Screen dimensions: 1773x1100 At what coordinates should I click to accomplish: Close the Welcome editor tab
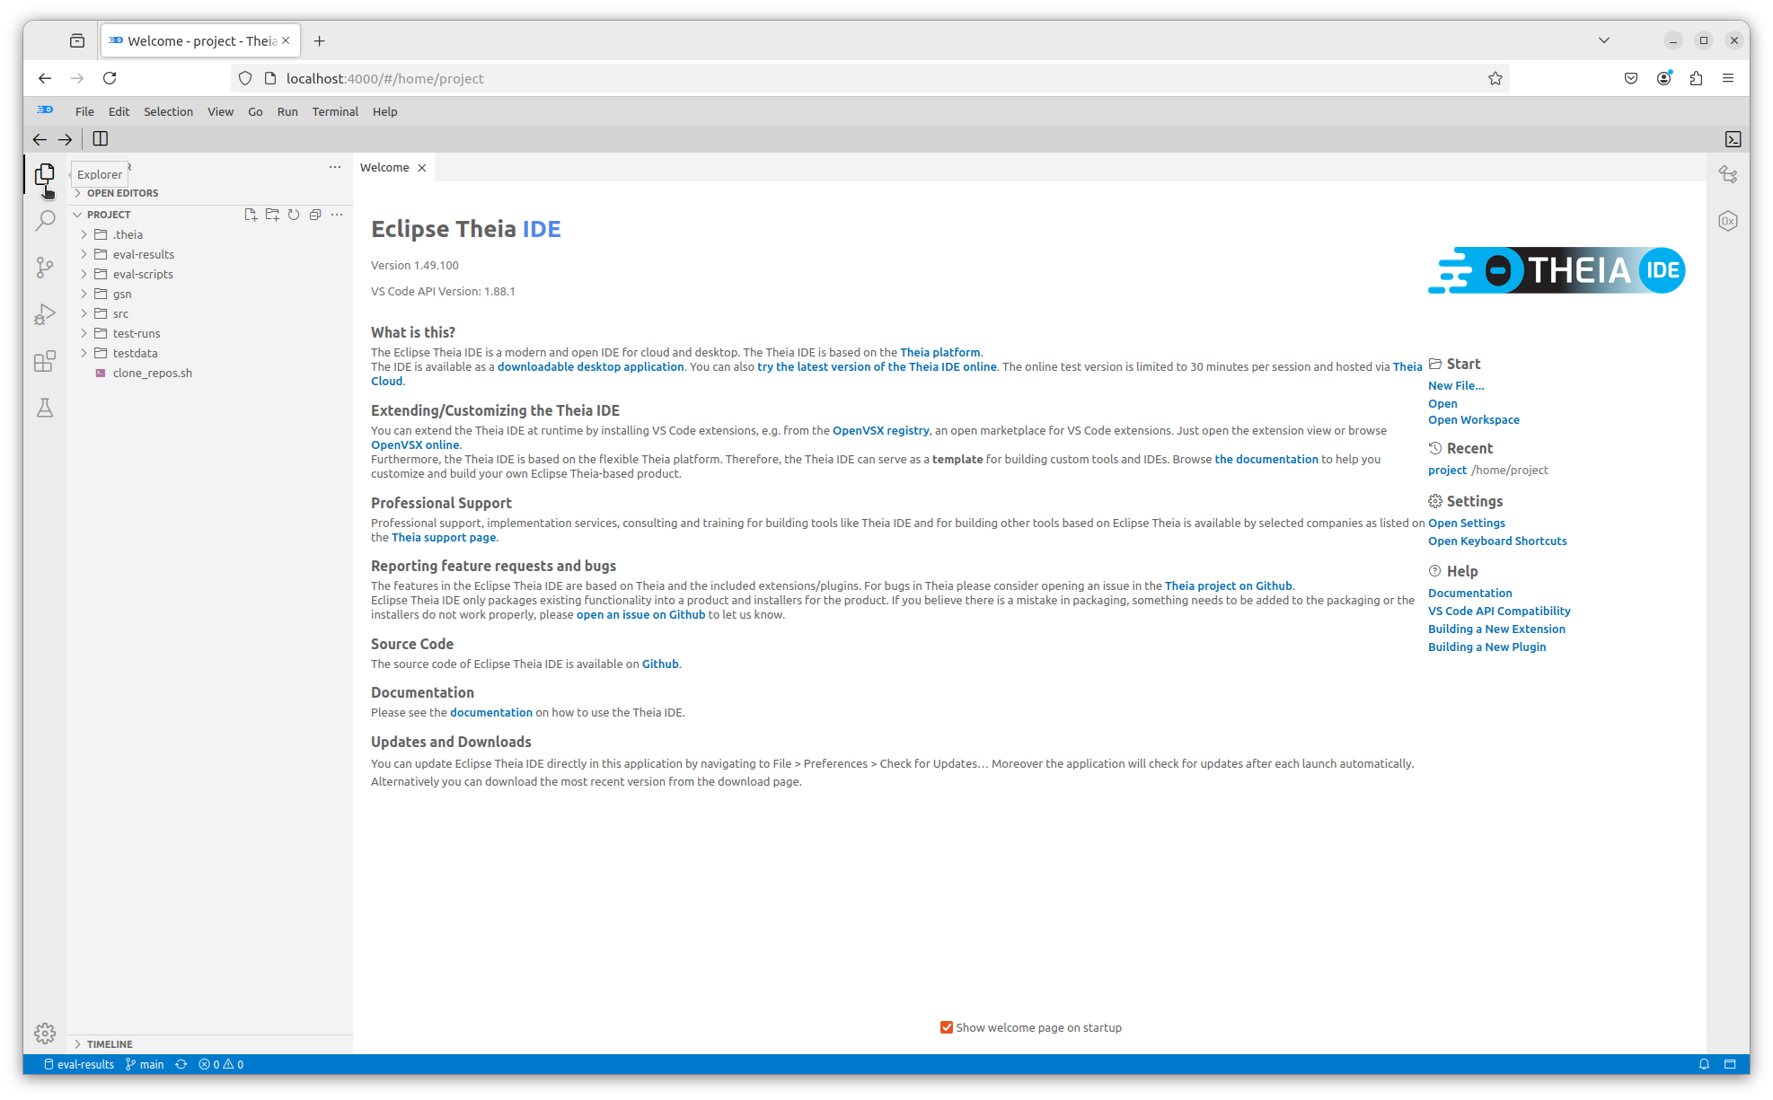[x=421, y=168]
